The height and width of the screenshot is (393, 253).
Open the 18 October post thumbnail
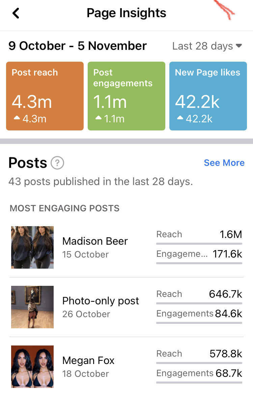(x=32, y=367)
